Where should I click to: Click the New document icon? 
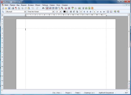coord(3,8)
